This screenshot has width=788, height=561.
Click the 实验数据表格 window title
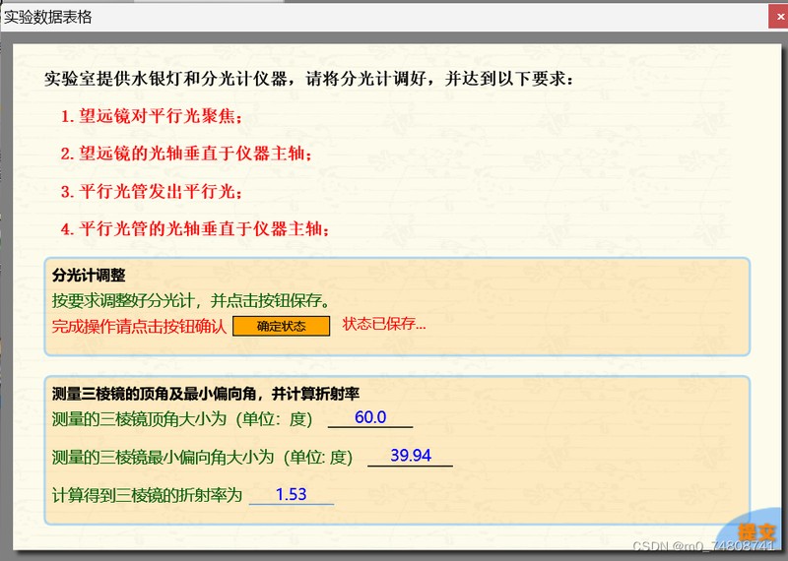pos(47,17)
